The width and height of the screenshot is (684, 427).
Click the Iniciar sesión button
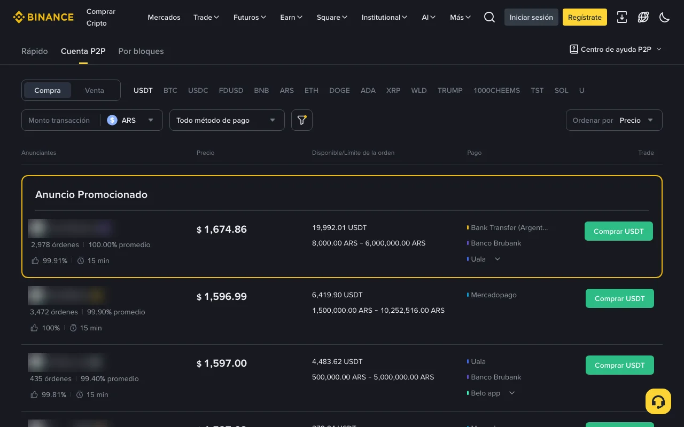(x=531, y=17)
